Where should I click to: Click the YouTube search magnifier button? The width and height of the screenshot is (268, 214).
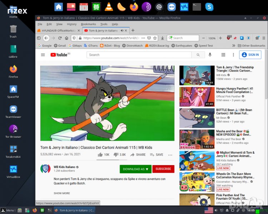pos(198,55)
